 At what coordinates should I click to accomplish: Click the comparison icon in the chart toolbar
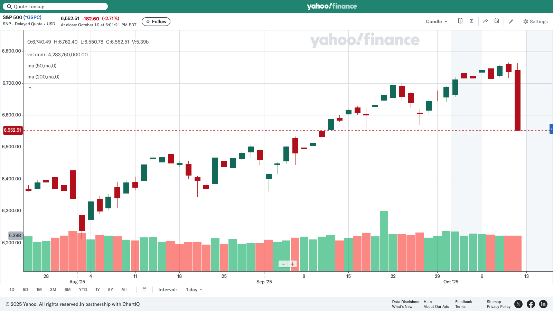460,21
